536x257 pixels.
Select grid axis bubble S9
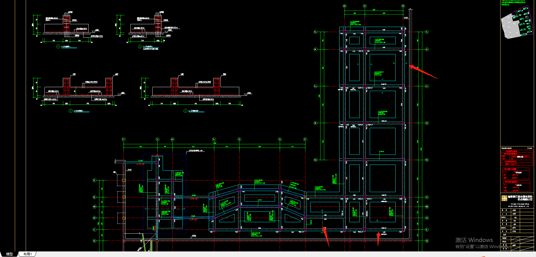[365, 6]
